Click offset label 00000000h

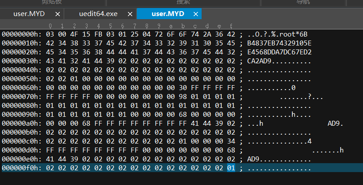(x=22, y=34)
